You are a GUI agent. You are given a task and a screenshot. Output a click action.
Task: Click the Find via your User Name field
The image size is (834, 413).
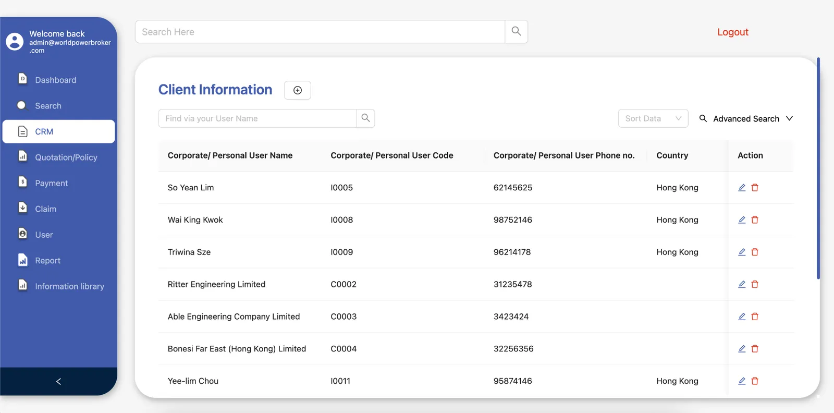tap(257, 118)
